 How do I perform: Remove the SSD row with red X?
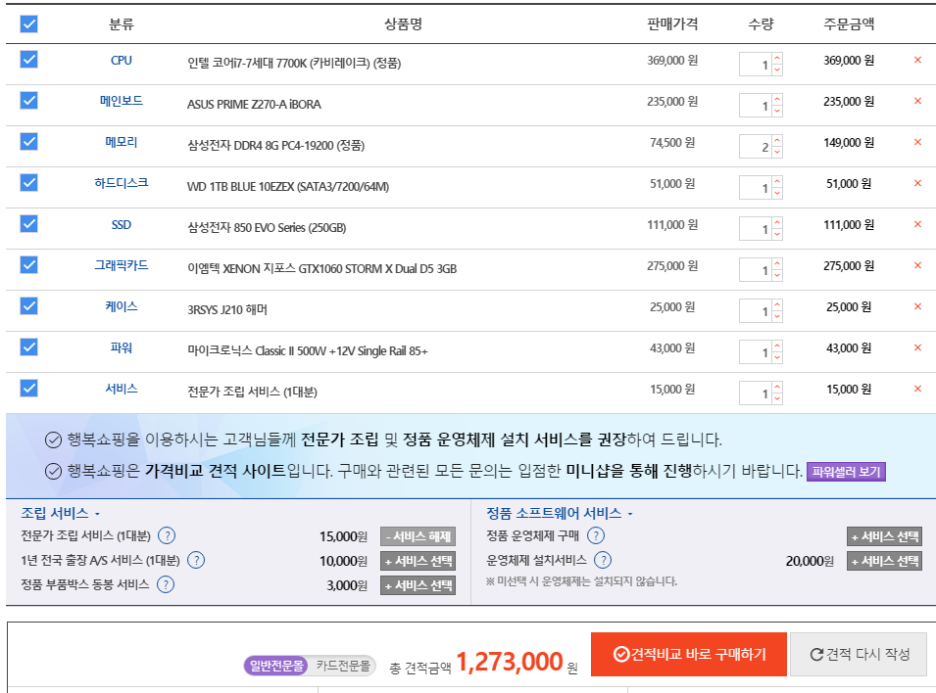(917, 224)
